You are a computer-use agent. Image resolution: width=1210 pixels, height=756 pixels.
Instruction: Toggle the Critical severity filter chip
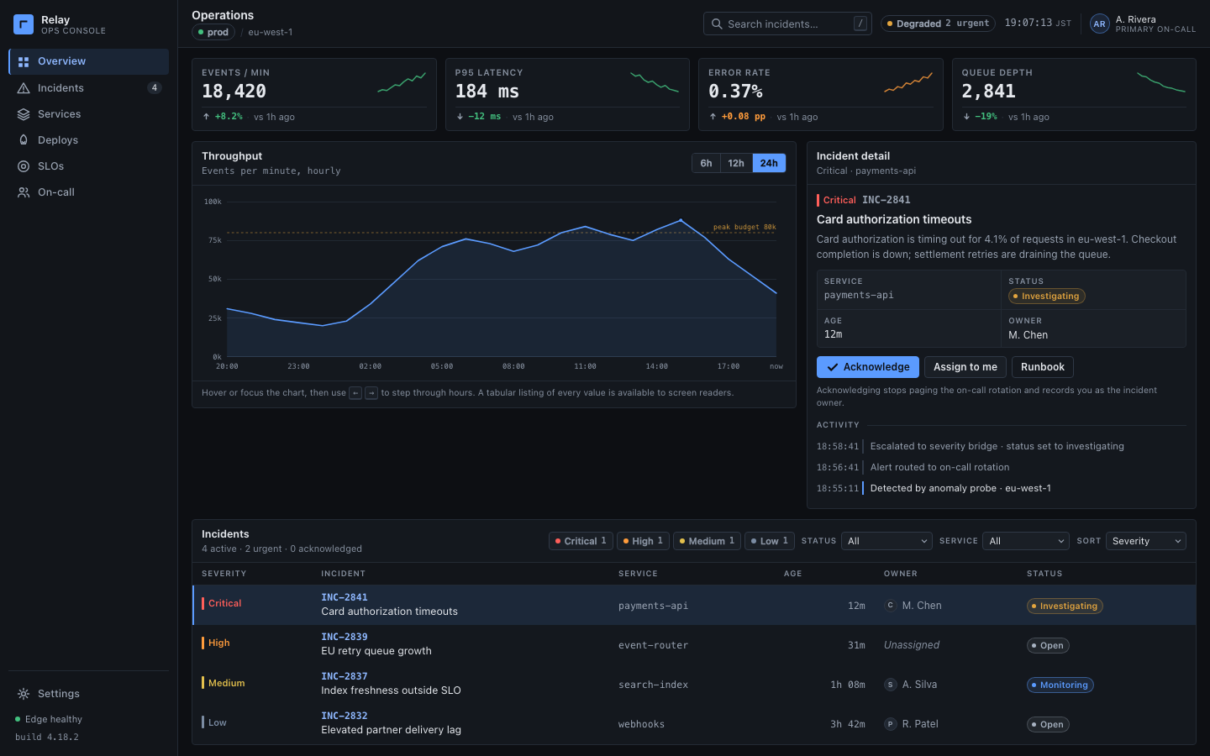point(581,541)
